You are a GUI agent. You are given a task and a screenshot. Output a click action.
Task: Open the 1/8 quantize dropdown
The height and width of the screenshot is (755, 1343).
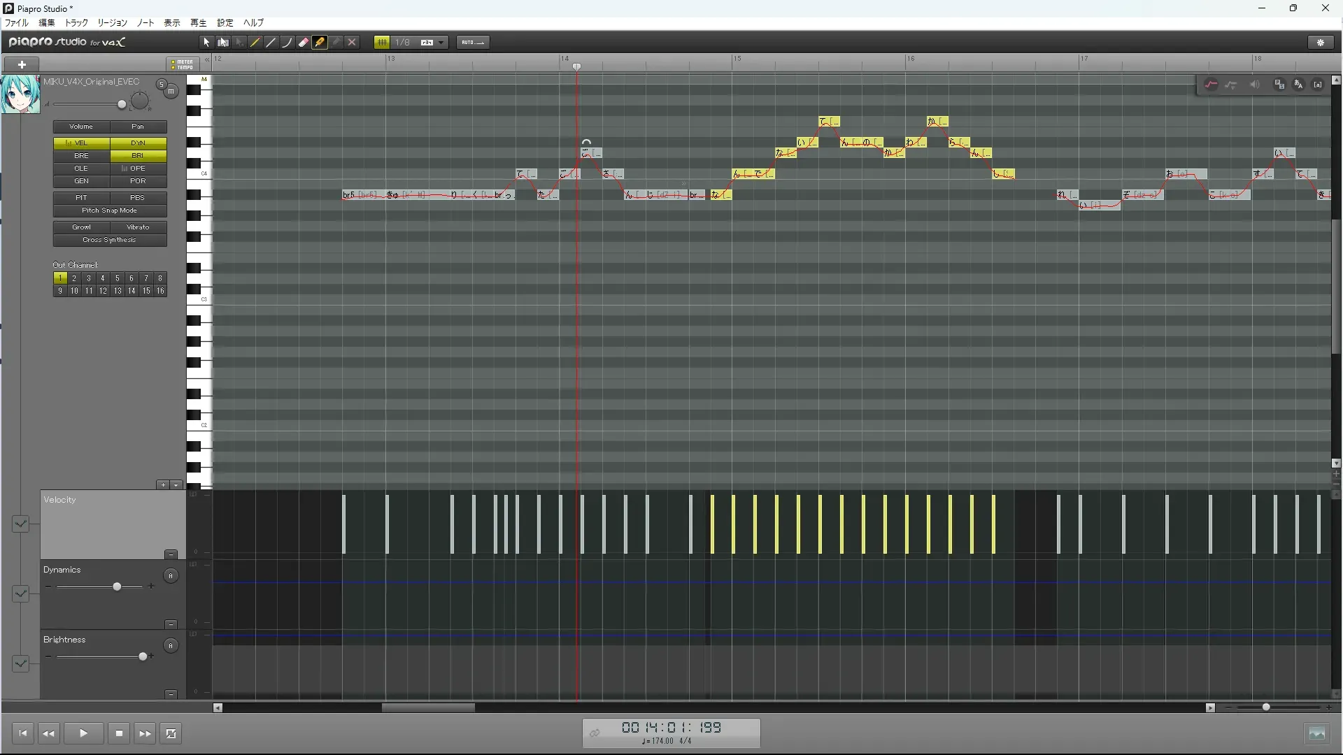click(441, 43)
